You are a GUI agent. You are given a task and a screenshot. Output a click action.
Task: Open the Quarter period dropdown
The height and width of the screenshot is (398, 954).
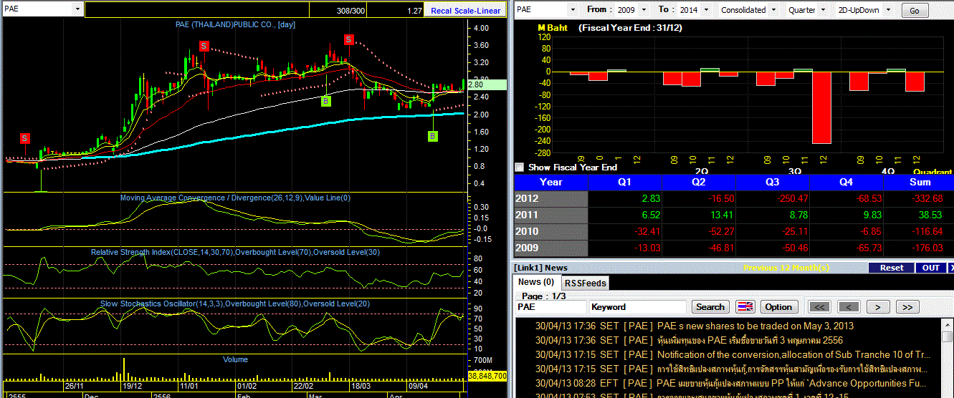tap(822, 10)
